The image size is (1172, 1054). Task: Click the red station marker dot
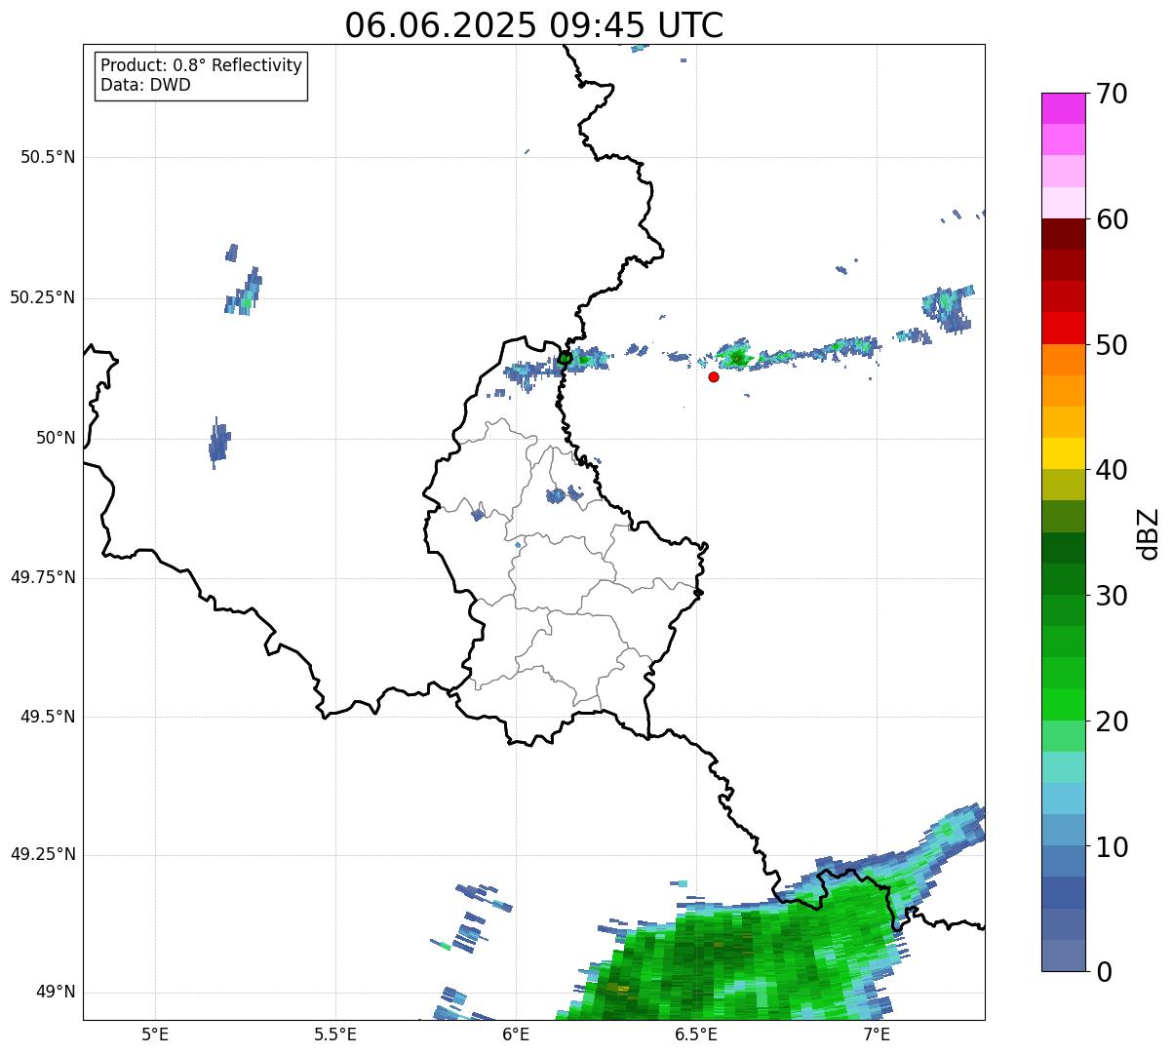coord(714,376)
